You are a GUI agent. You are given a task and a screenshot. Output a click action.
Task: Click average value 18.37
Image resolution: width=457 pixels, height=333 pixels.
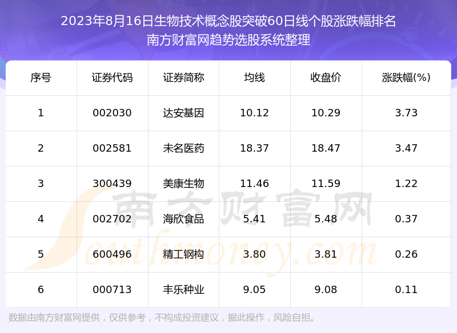pos(254,148)
